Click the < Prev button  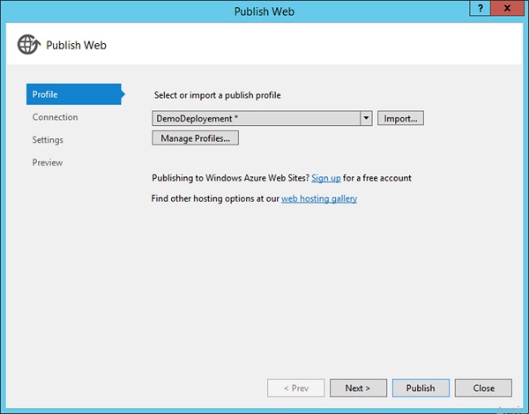point(295,388)
